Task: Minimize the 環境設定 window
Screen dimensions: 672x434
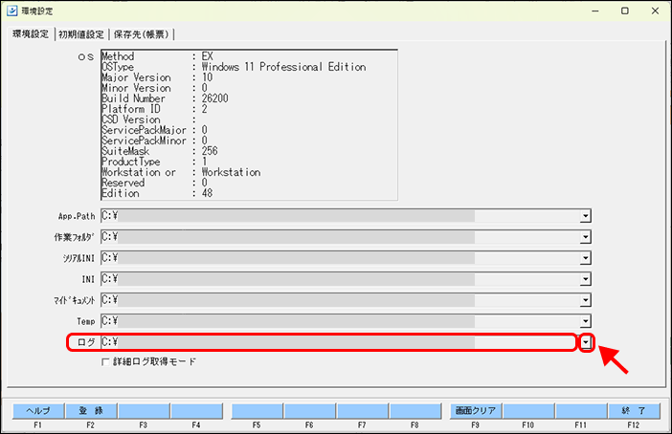Action: pos(595,11)
